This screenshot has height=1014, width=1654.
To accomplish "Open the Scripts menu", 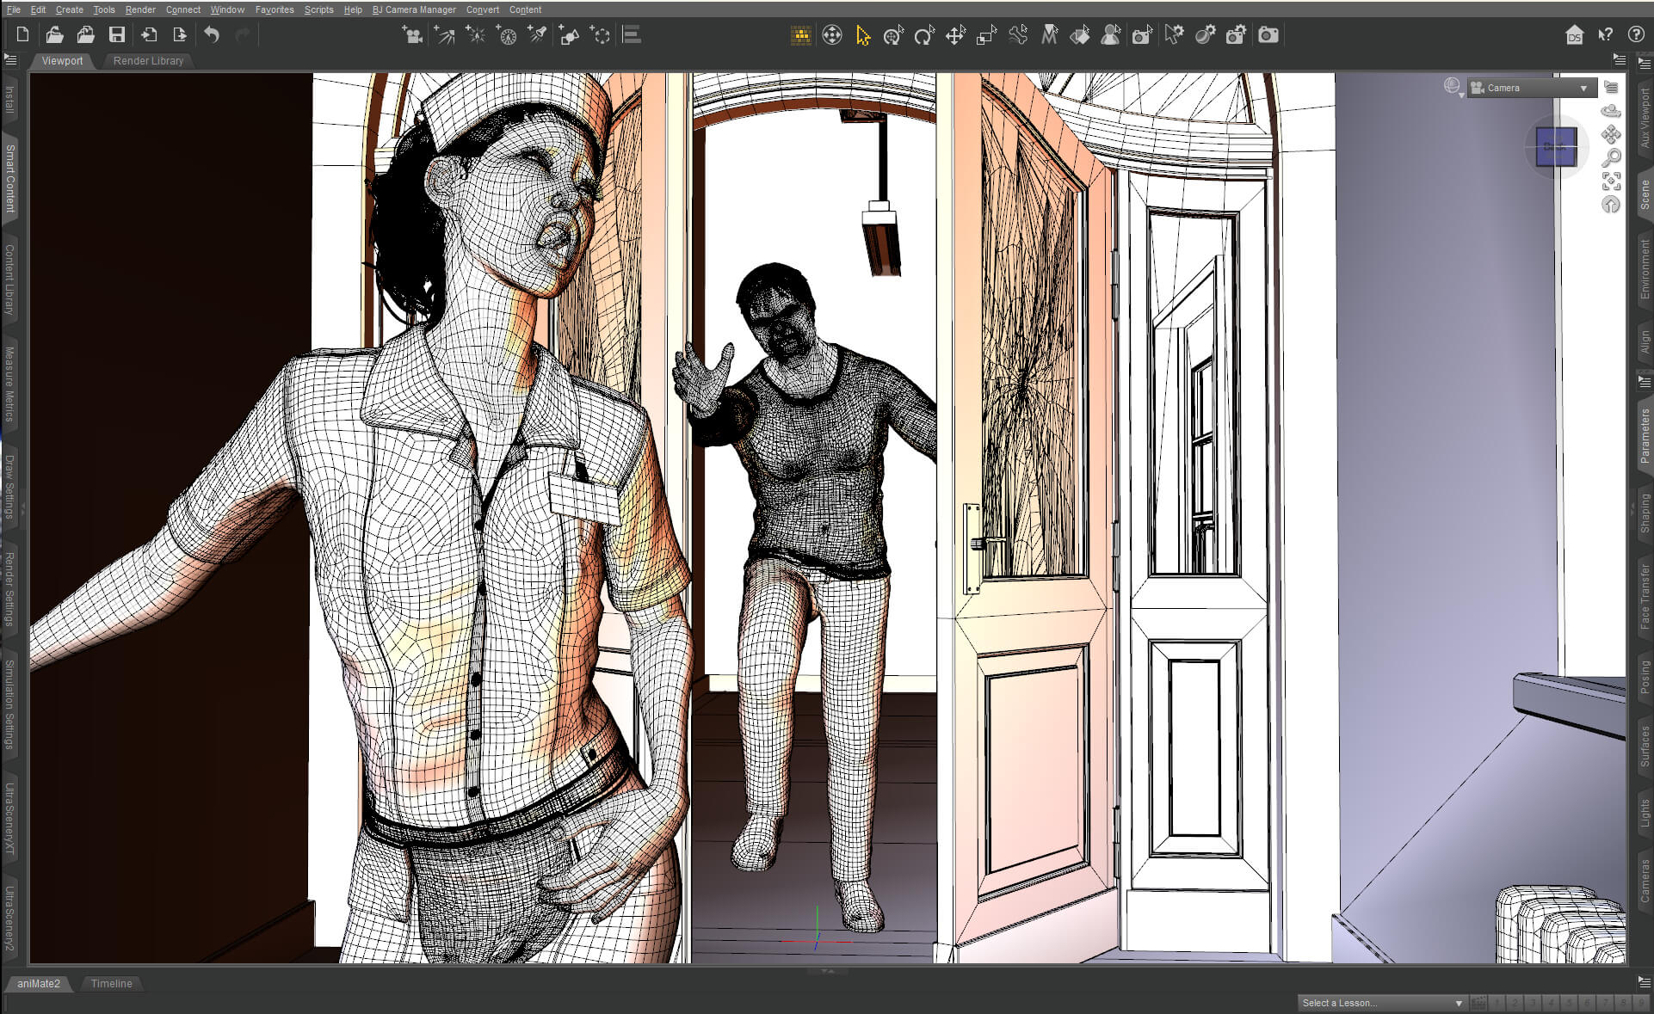I will point(318,9).
